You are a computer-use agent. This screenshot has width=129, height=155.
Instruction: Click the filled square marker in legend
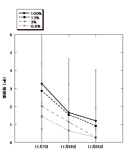[24, 17]
